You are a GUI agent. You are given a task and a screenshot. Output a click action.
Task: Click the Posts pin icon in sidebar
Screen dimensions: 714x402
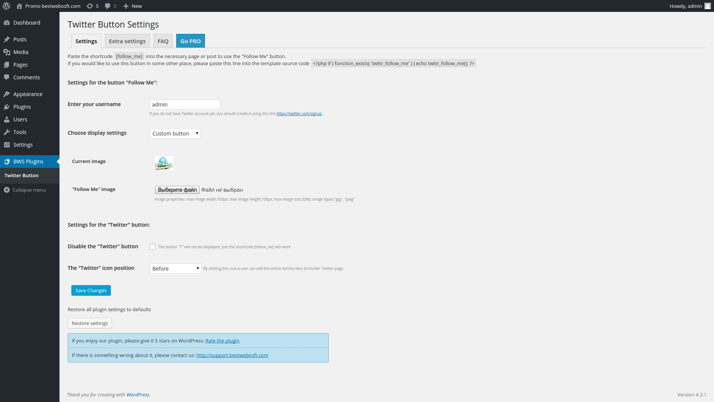point(7,39)
